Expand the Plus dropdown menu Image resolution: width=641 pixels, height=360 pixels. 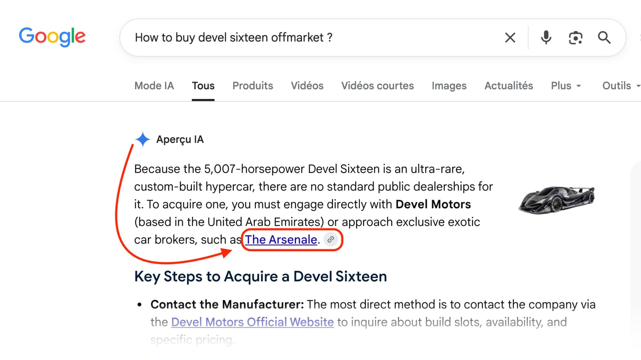[566, 86]
